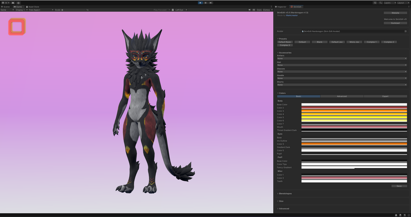Select the Advanced colors mode

coord(342,96)
